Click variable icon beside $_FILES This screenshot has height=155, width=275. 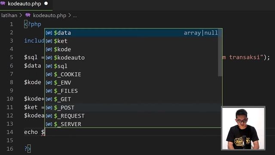coord(49,91)
